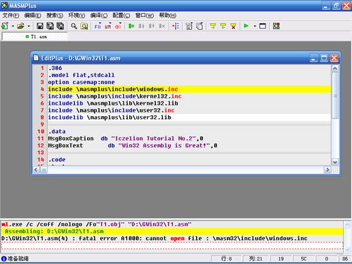Click the green Run arrow icon
The height and width of the screenshot is (264, 352).
pyautogui.click(x=246, y=26)
